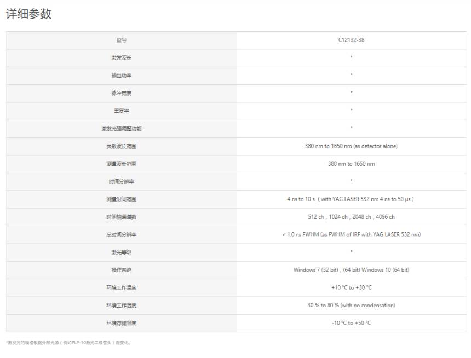Click the < 1.0 ns FWHM resolution value
Screen dimensions: 471x358
[x=352, y=234]
